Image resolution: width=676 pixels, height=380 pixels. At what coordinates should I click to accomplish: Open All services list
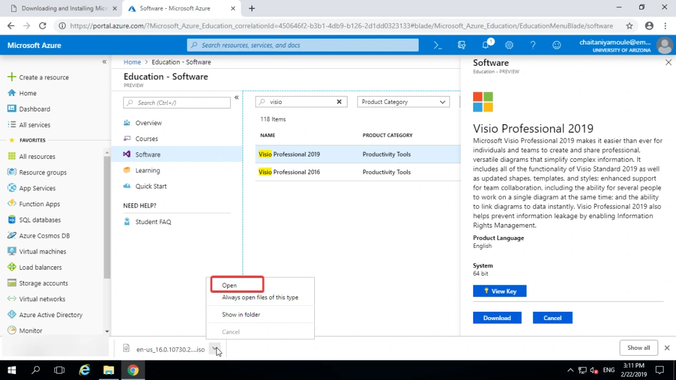[34, 125]
